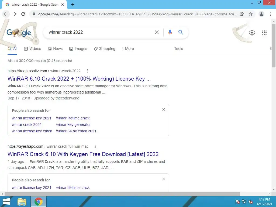Switch to the Shopping results tab
This screenshot has width=276, height=207.
point(105,49)
